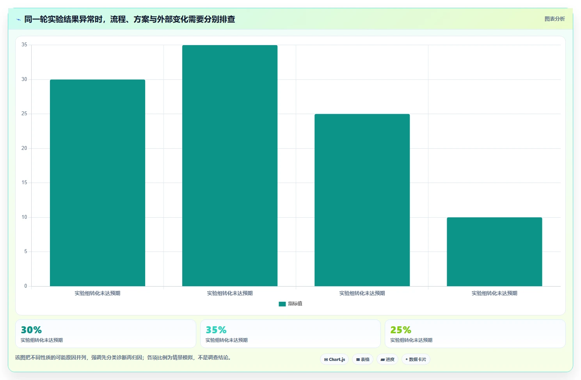Image resolution: width=581 pixels, height=380 pixels.
Task: Select the 表格 chip
Action: tap(362, 359)
